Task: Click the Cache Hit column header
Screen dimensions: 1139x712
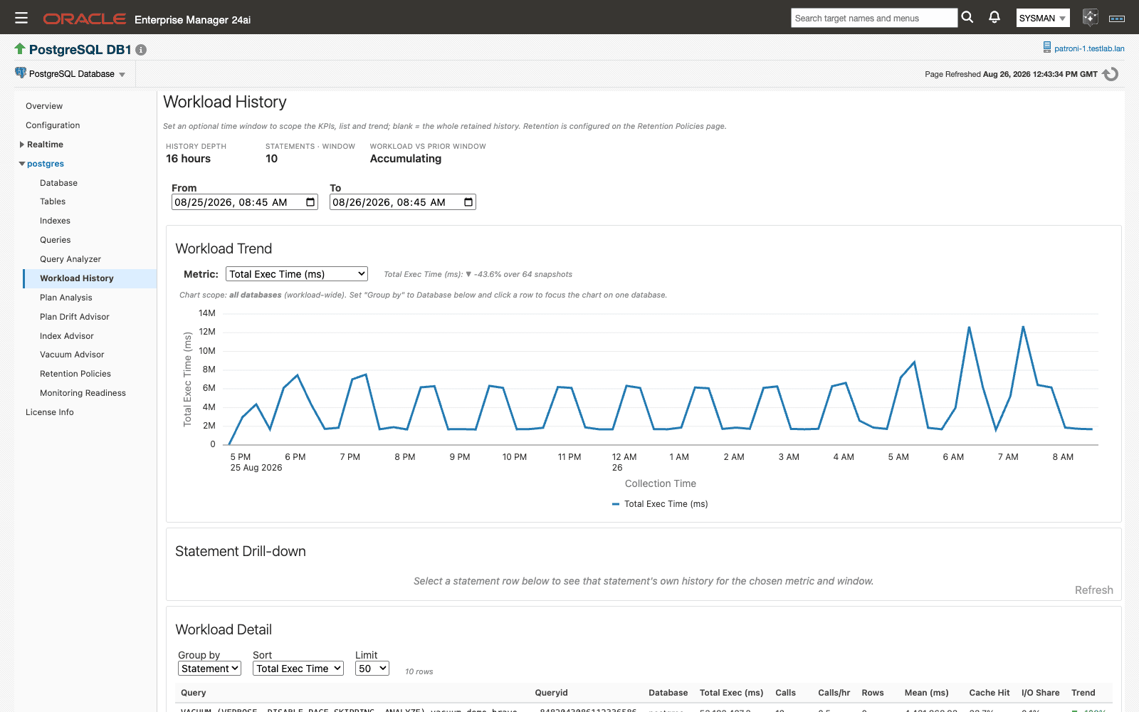Action: [989, 693]
